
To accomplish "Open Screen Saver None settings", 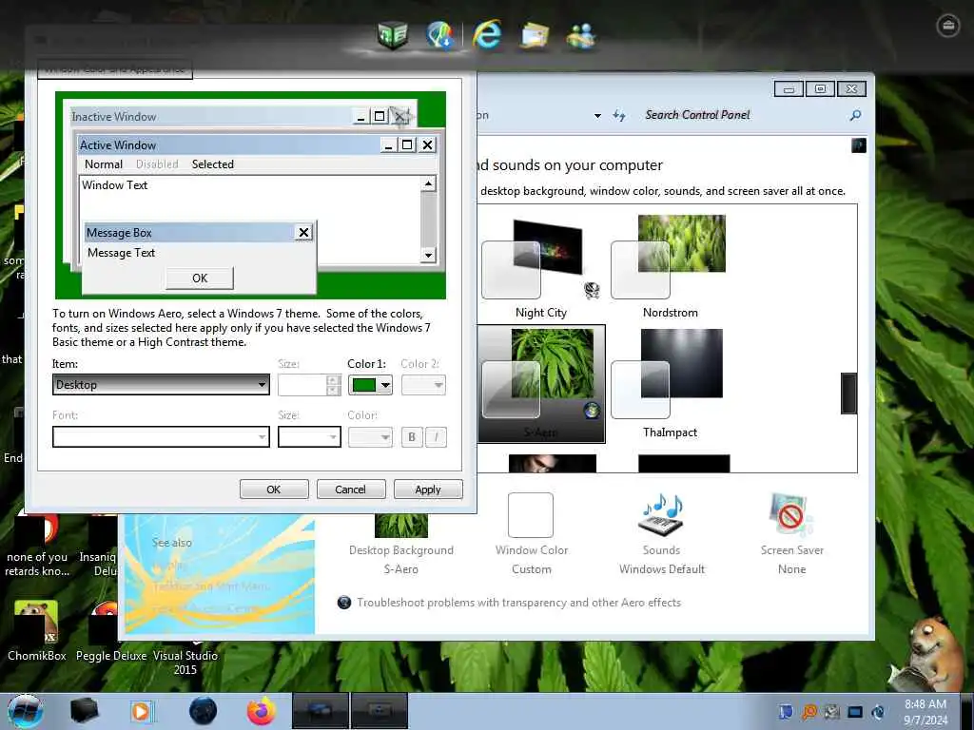I will (x=792, y=535).
